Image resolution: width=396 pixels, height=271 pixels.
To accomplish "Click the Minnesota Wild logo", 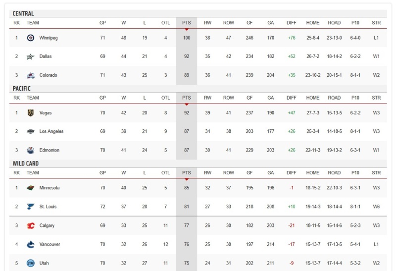I will (x=31, y=188).
